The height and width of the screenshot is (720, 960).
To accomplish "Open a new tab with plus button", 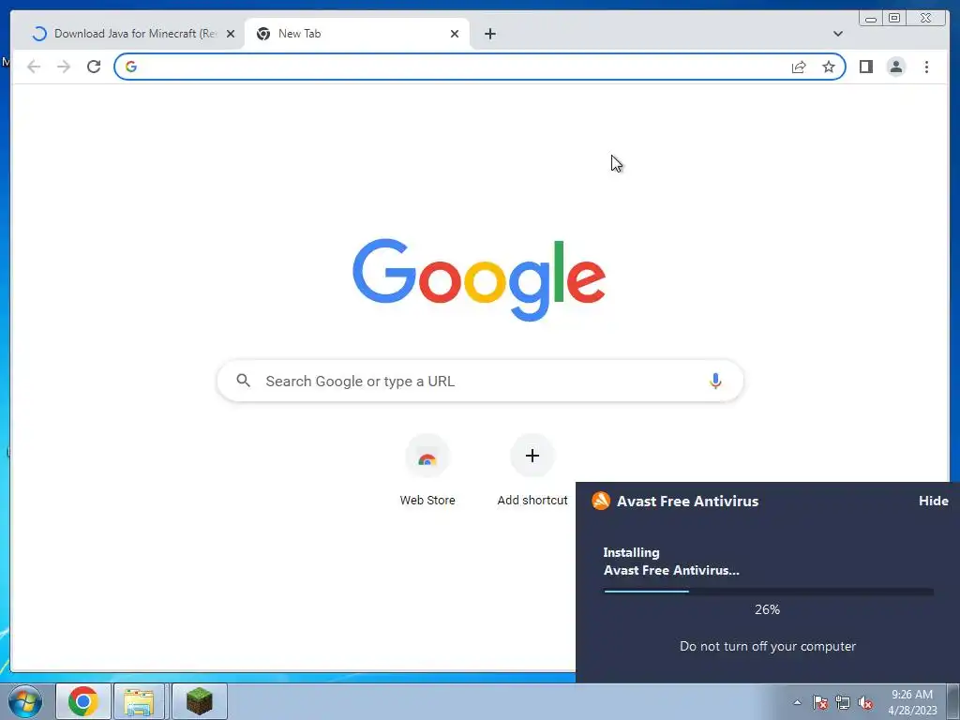I will [x=489, y=34].
